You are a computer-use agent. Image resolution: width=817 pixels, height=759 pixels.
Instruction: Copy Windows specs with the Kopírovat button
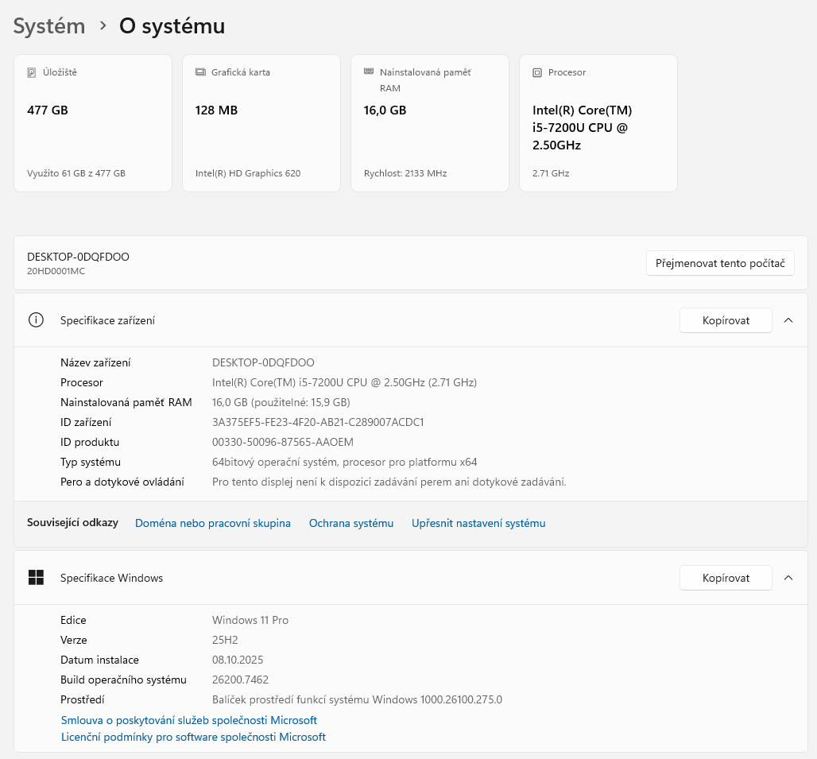point(725,578)
